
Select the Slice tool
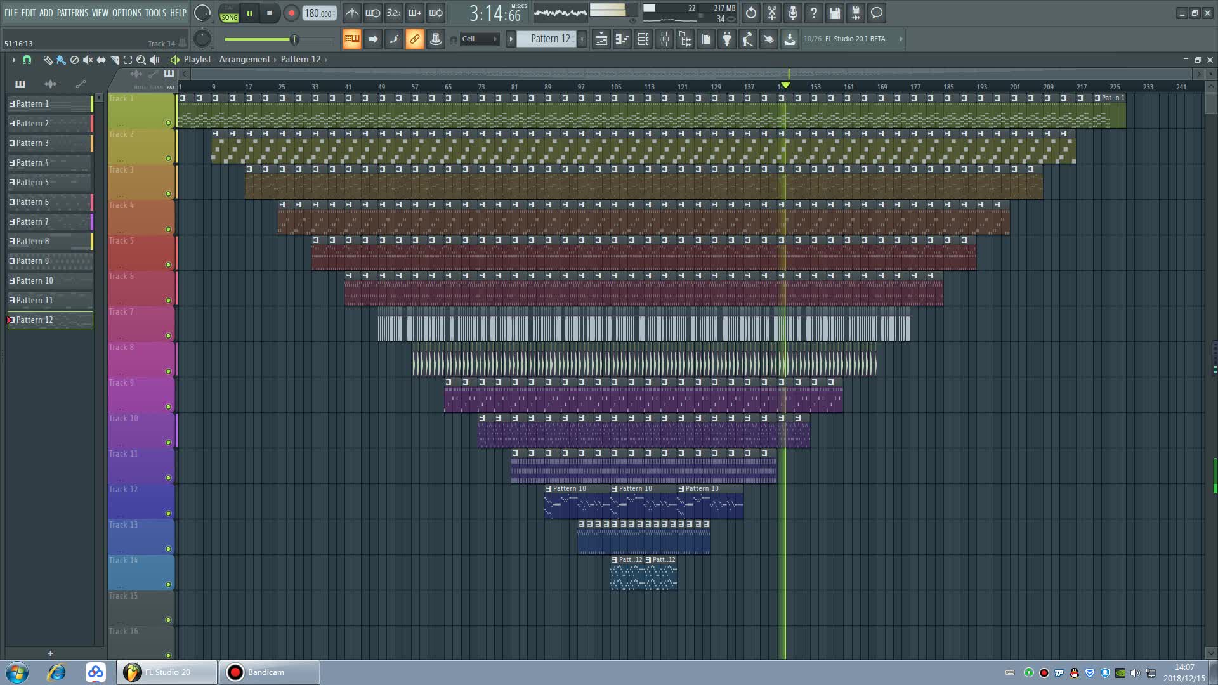[114, 60]
